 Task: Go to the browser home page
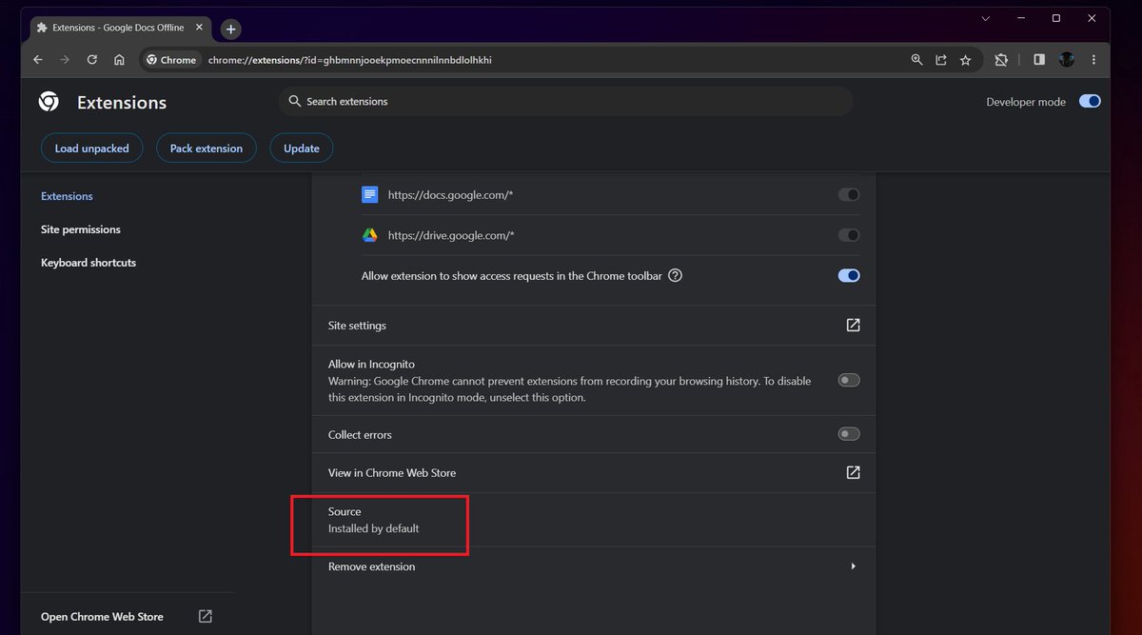tap(119, 60)
